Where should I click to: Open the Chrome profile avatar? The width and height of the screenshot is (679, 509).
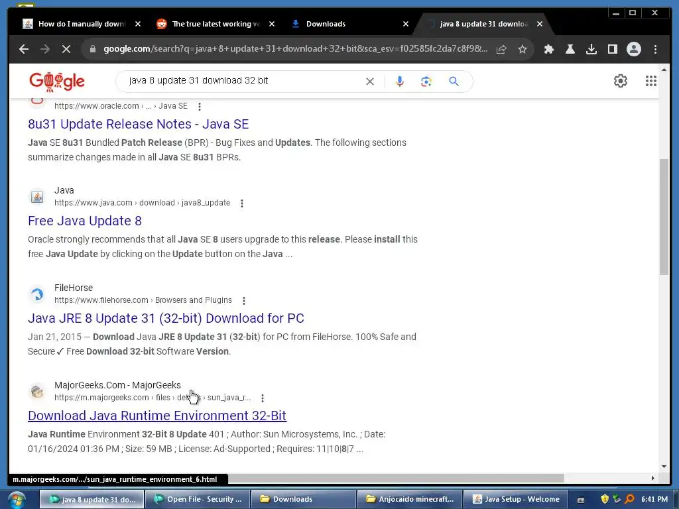(x=633, y=49)
